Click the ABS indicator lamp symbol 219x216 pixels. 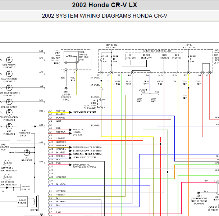[9, 126]
